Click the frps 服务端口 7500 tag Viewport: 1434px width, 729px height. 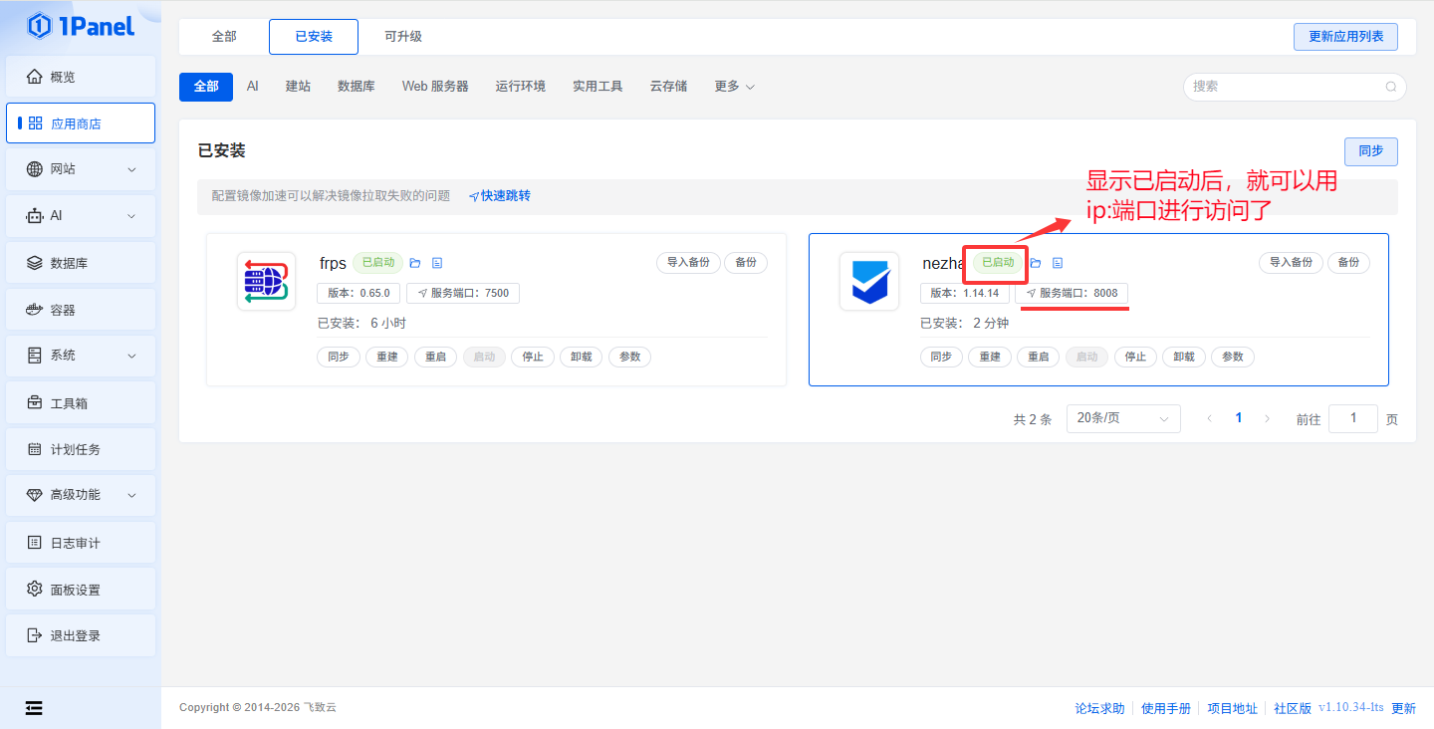(x=463, y=293)
